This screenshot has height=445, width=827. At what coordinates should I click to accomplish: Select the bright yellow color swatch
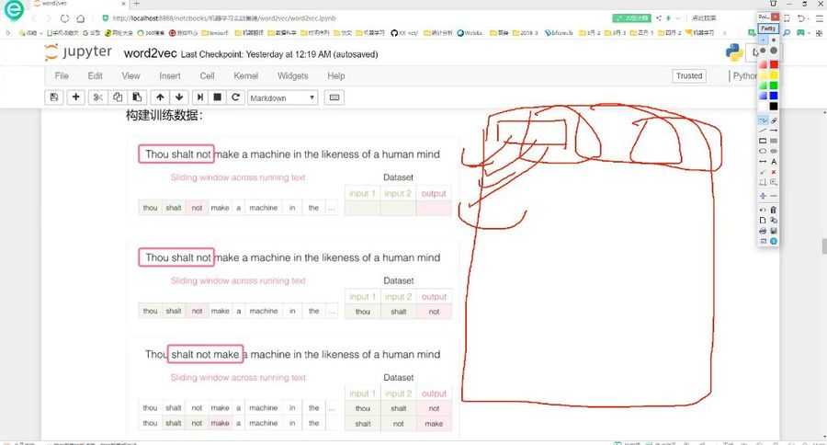tap(773, 75)
